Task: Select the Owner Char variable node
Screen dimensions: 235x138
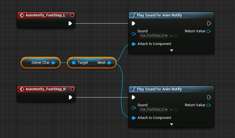Action: click(x=41, y=63)
